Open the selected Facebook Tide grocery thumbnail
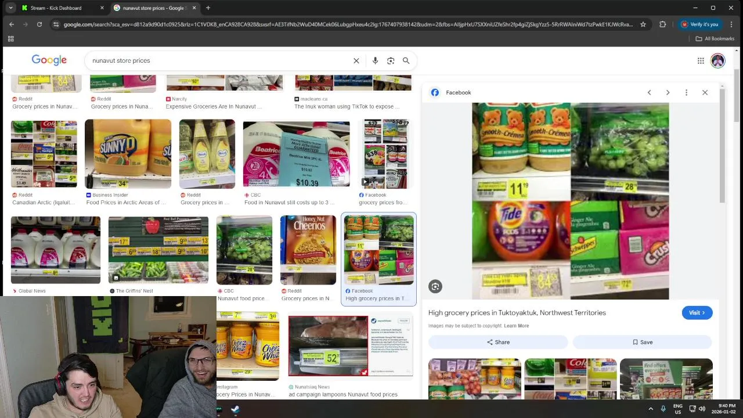 click(x=378, y=250)
